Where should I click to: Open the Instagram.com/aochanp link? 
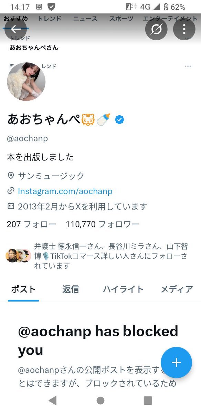coord(65,191)
